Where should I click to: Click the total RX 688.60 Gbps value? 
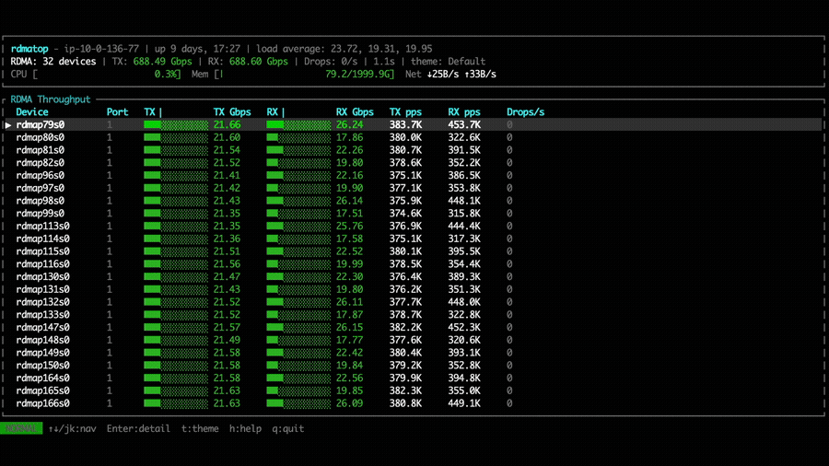(259, 62)
